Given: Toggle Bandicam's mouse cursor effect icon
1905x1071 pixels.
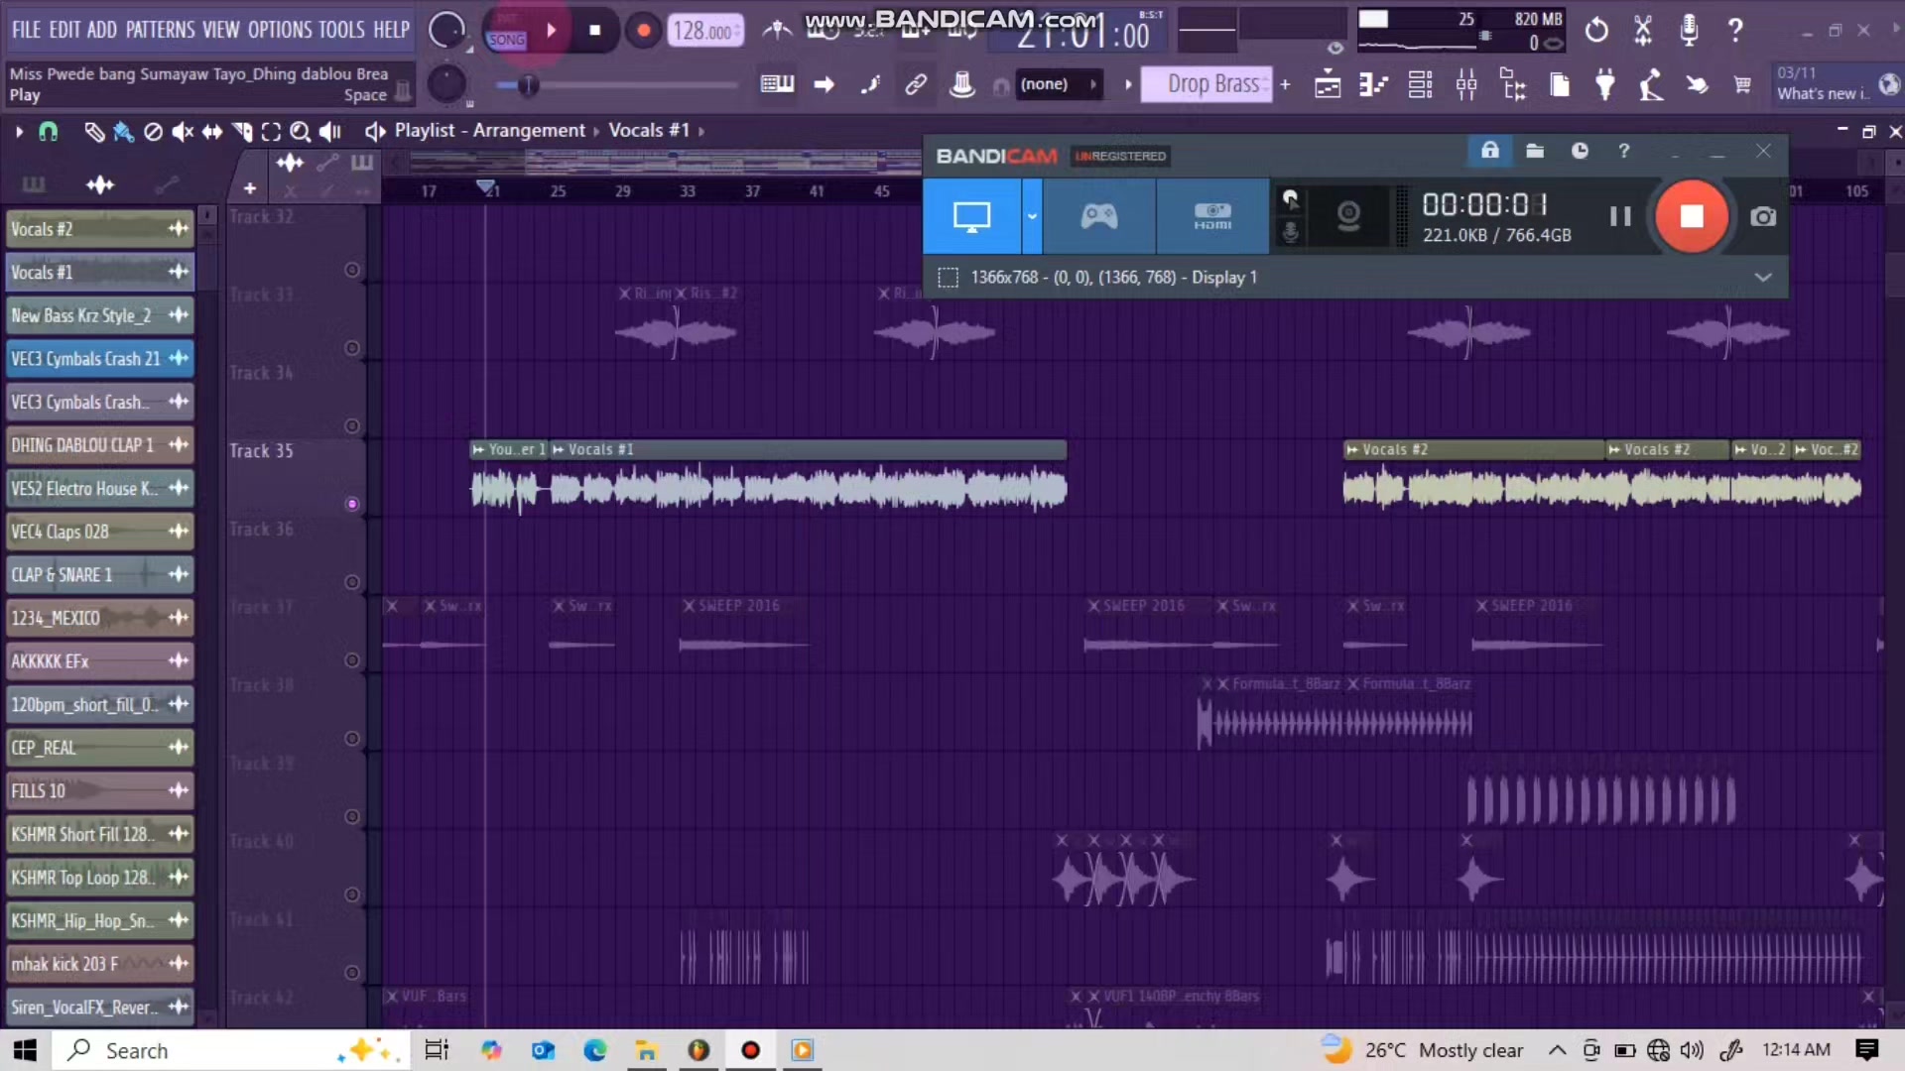Looking at the screenshot, I should (x=1290, y=200).
